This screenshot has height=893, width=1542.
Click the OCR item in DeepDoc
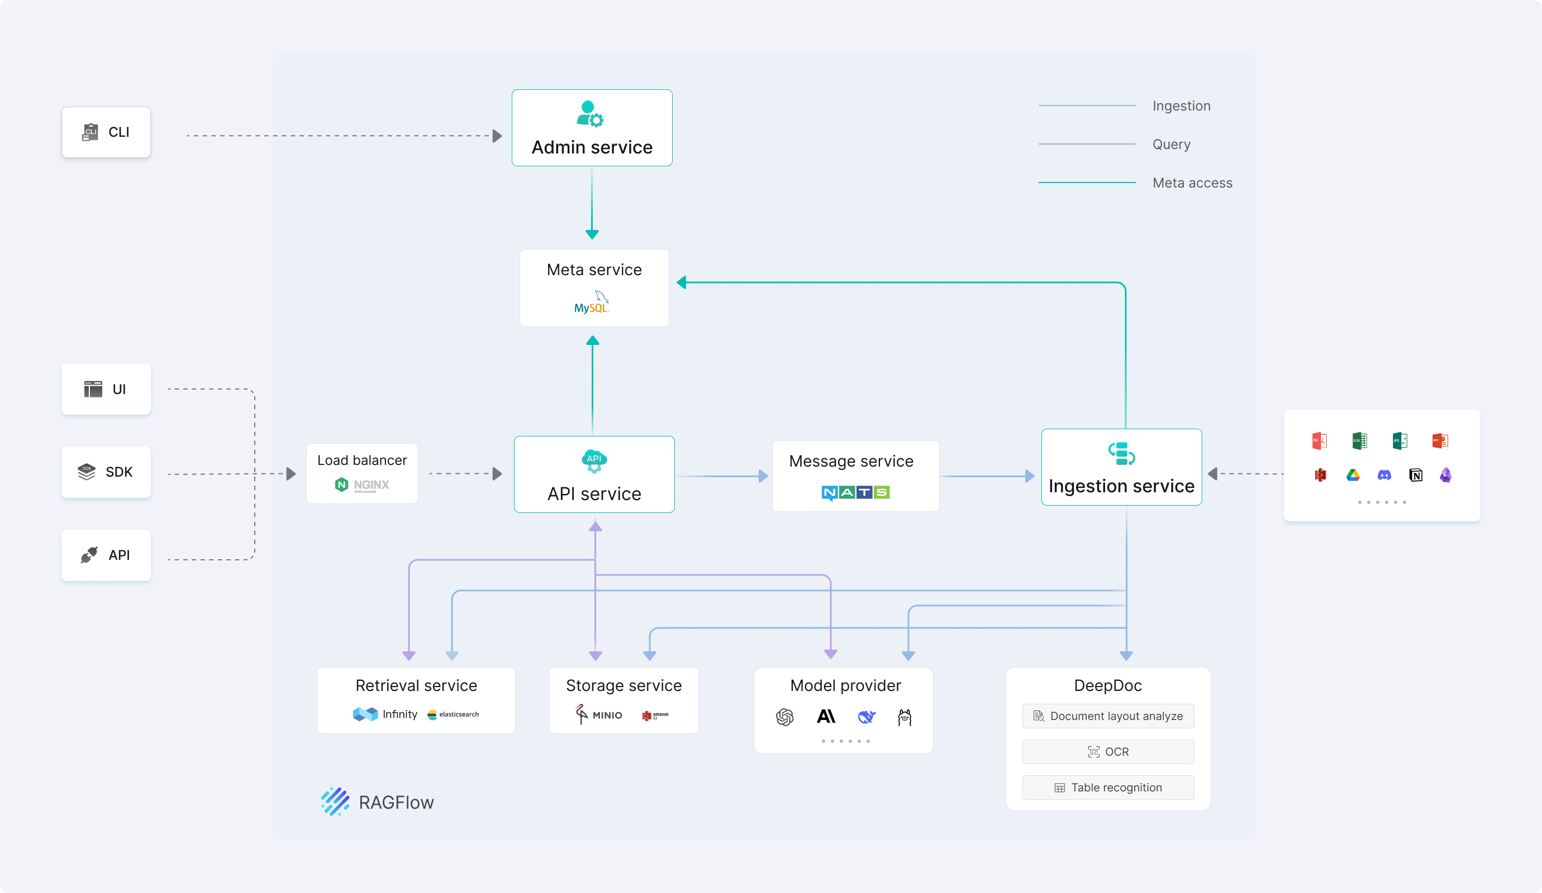tap(1108, 752)
